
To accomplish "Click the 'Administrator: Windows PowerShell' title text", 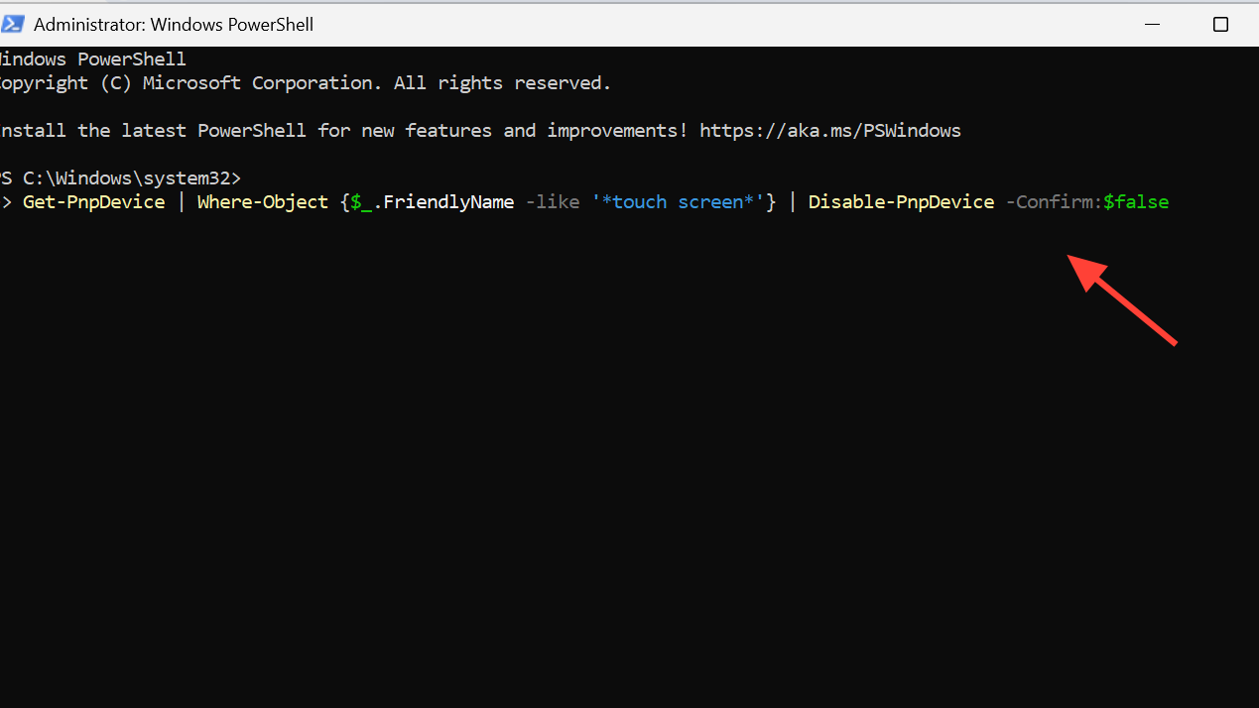I will (x=174, y=24).
